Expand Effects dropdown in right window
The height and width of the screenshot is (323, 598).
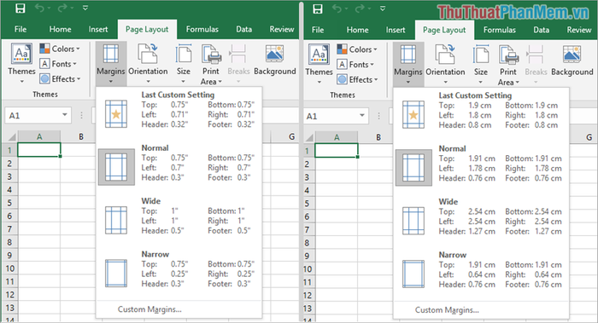coord(357,79)
